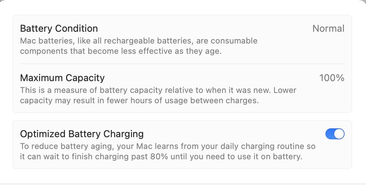Click the 100% maximum capacity value
366x191 pixels.
[332, 78]
